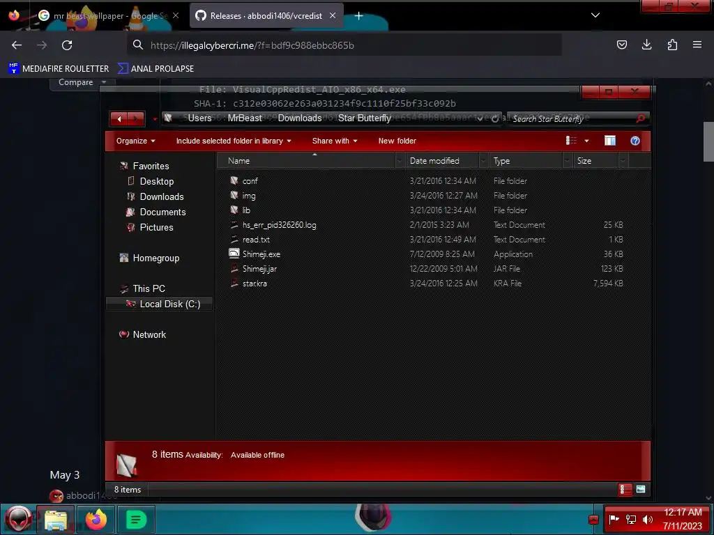Click the red search magnifier icon

tap(641, 118)
